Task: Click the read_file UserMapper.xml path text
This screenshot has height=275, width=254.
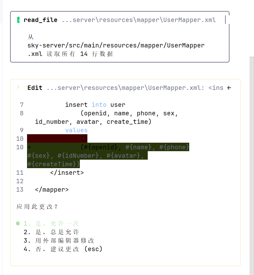Action: (x=139, y=20)
